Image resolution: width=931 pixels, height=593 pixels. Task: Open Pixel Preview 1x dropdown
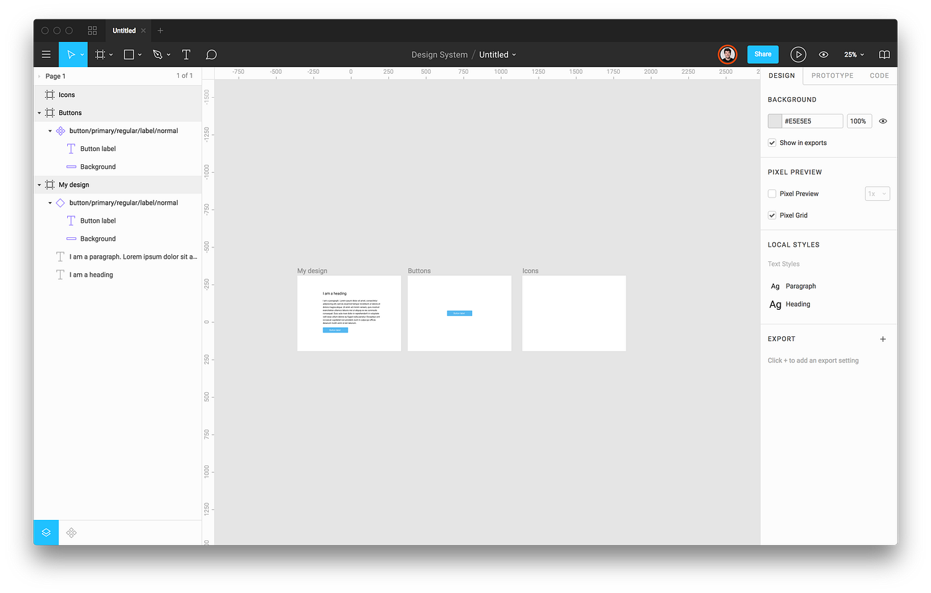[877, 193]
